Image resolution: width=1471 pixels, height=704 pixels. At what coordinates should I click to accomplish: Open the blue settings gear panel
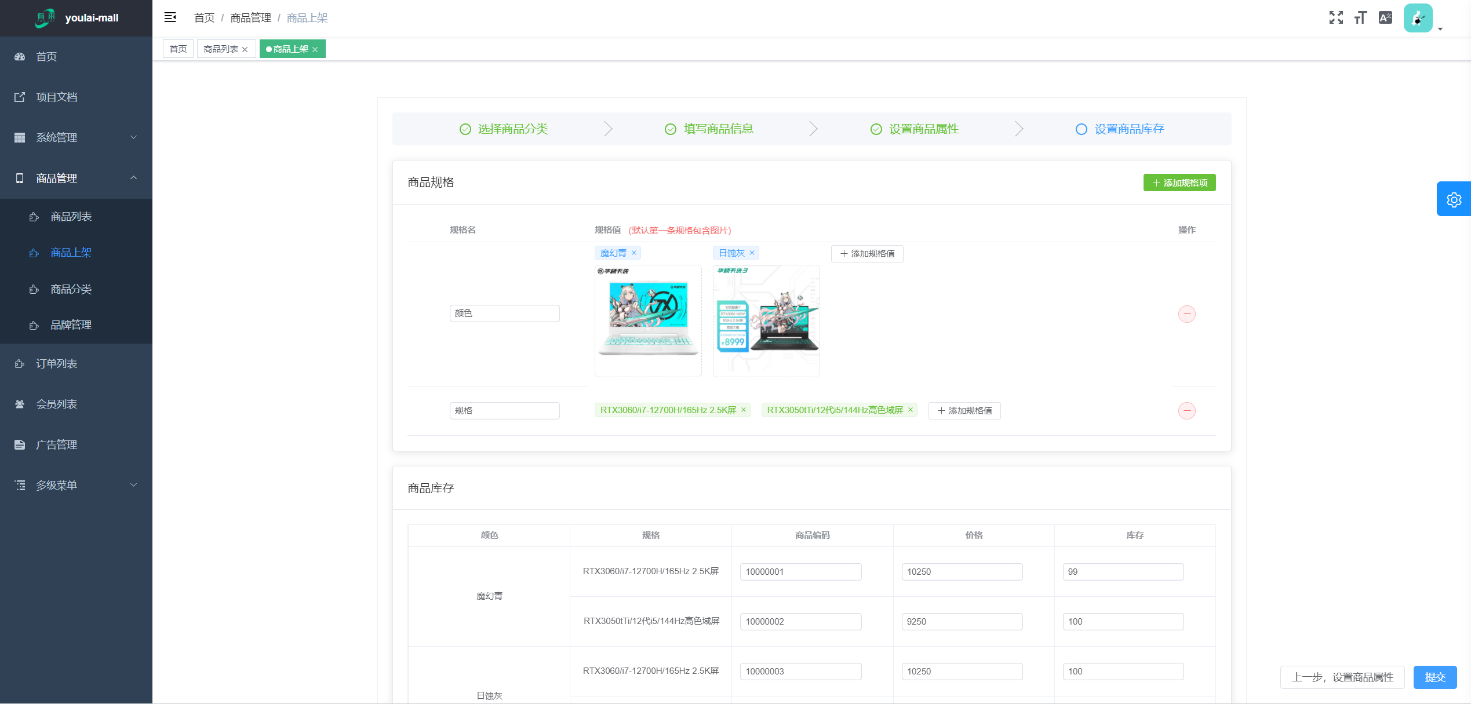pos(1454,199)
